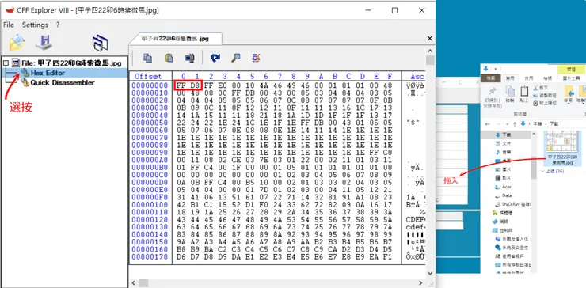Collapse the File: 甲子四22卯6時紫微馬.jpg tree node
The width and height of the screenshot is (586, 288).
pos(6,63)
